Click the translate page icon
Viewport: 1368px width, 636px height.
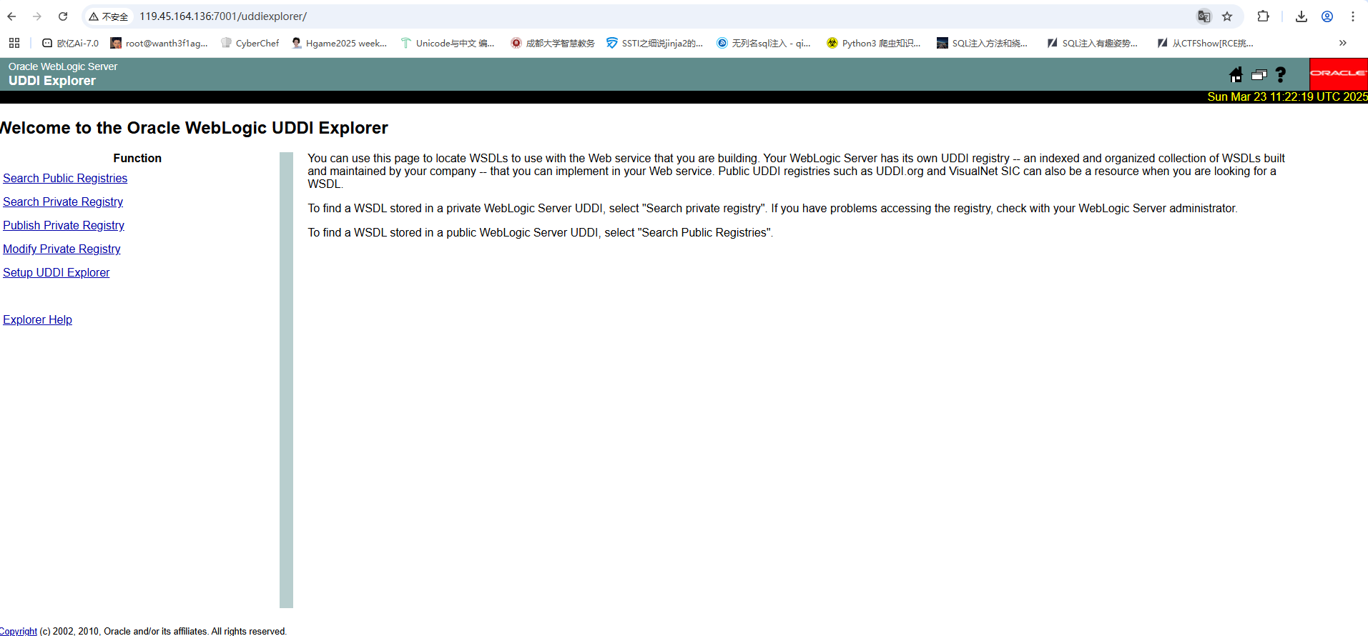[1204, 16]
